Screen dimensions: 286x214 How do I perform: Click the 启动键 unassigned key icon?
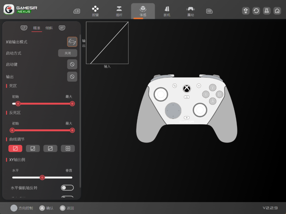[x=72, y=64]
